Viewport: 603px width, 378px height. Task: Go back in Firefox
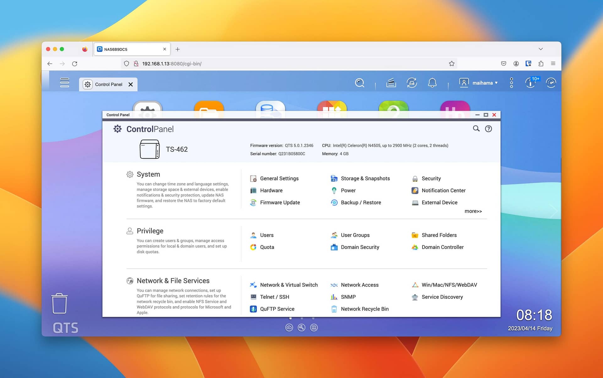coord(50,64)
